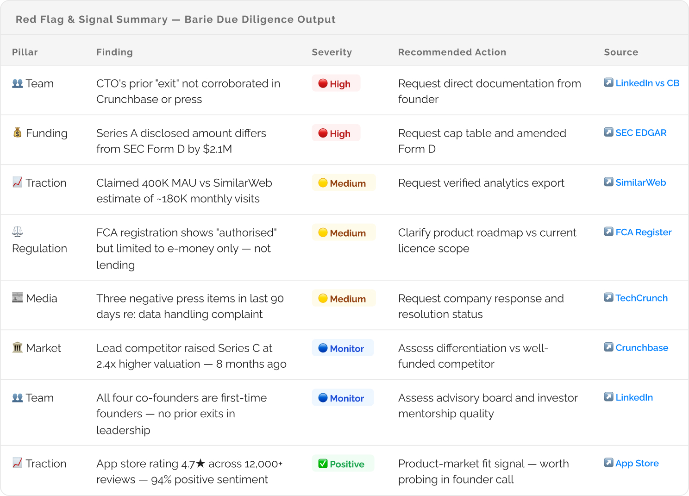
Task: Click the Medium badge in the Regulation row
Action: (x=343, y=233)
